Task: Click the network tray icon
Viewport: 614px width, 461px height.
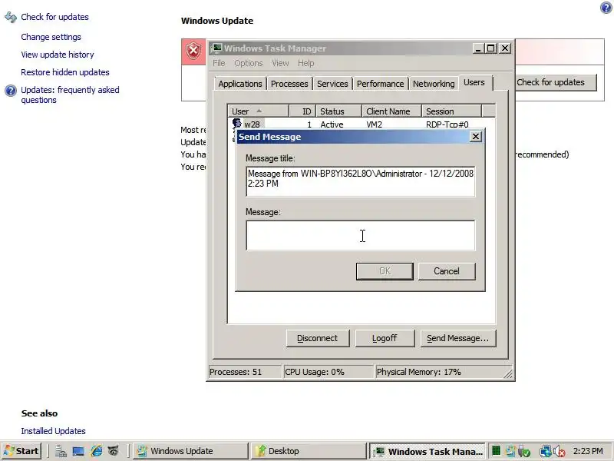Action: click(545, 452)
